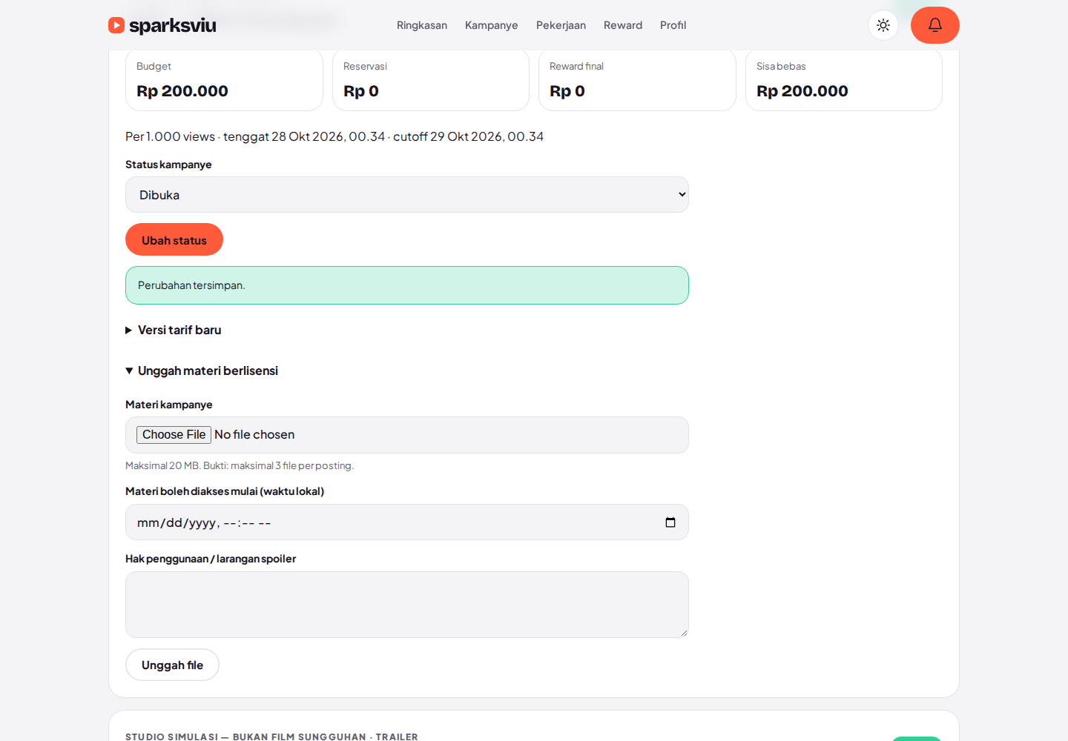Toggle the light/dark theme sun icon
Image resolution: width=1068 pixels, height=741 pixels.
(883, 25)
